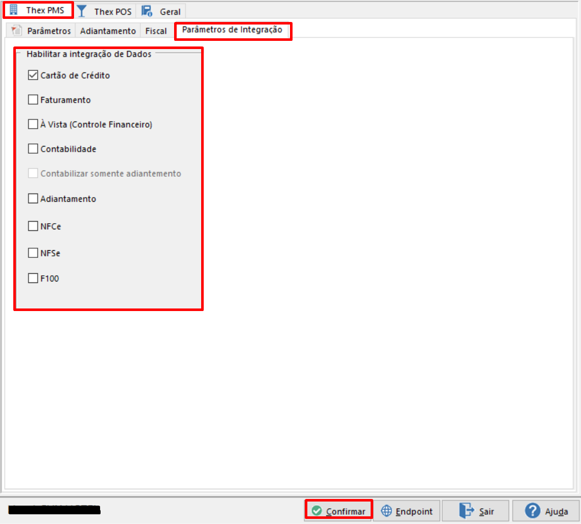Click Contabilizar somente adiantemento checkbox
The image size is (581, 524).
33,174
